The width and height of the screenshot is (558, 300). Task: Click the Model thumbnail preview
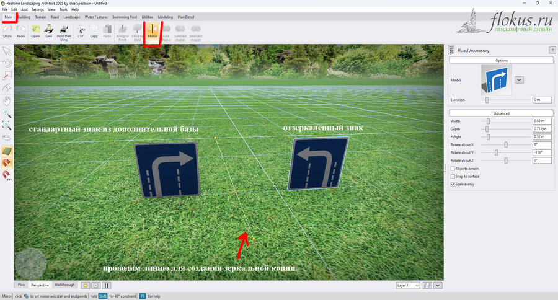pos(497,80)
